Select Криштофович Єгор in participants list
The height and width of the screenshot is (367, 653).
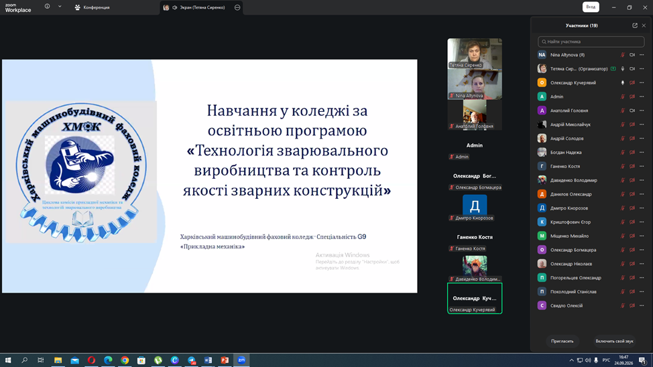591,222
